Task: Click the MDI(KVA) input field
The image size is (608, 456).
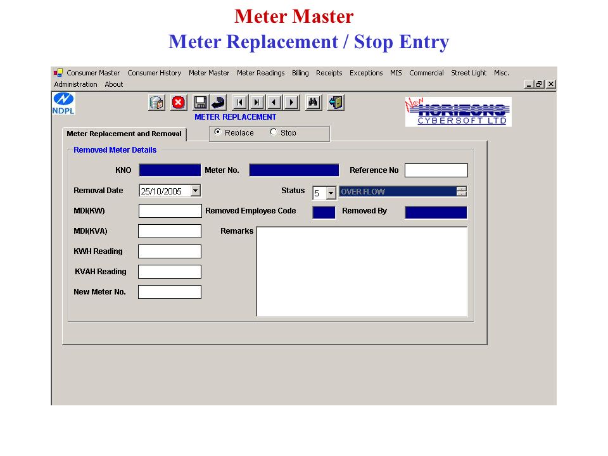Action: (x=170, y=231)
